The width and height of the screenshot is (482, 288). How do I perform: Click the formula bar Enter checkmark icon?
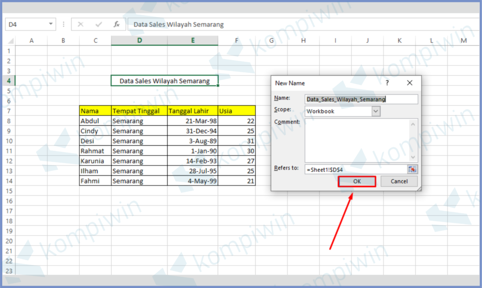click(x=99, y=24)
